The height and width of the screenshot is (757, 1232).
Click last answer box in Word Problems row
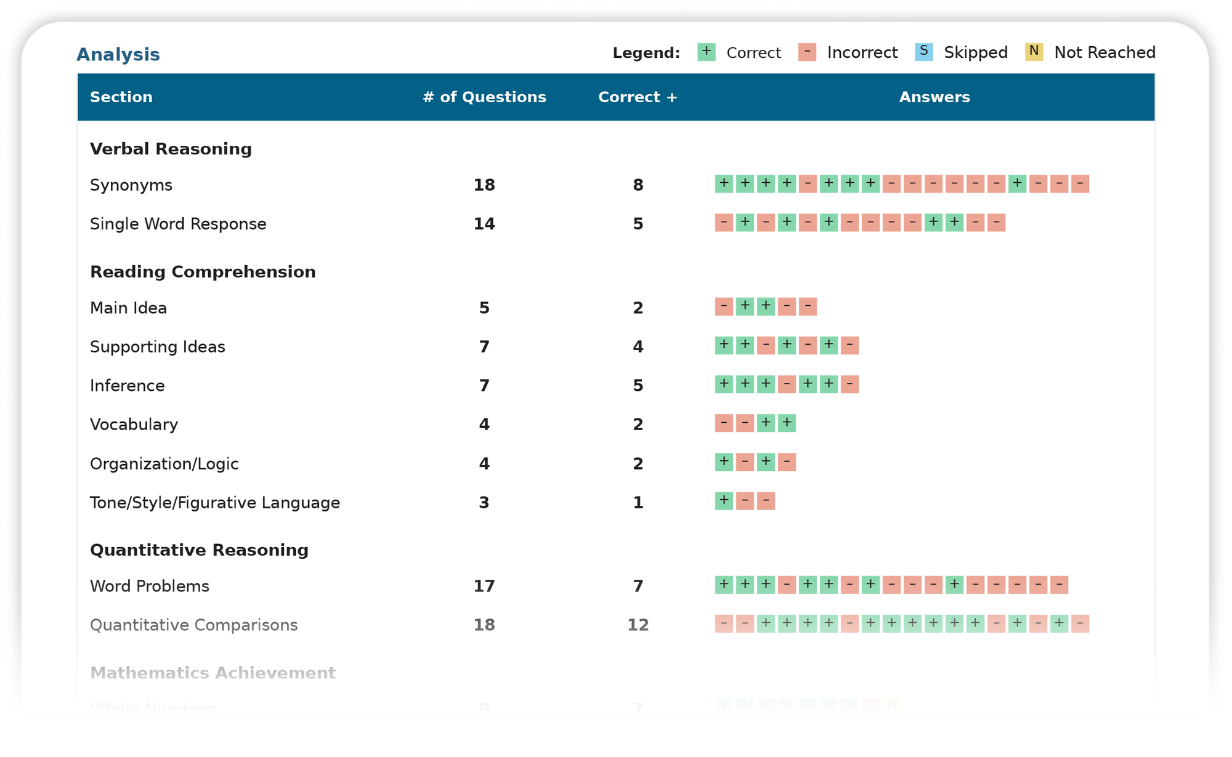pos(1059,584)
